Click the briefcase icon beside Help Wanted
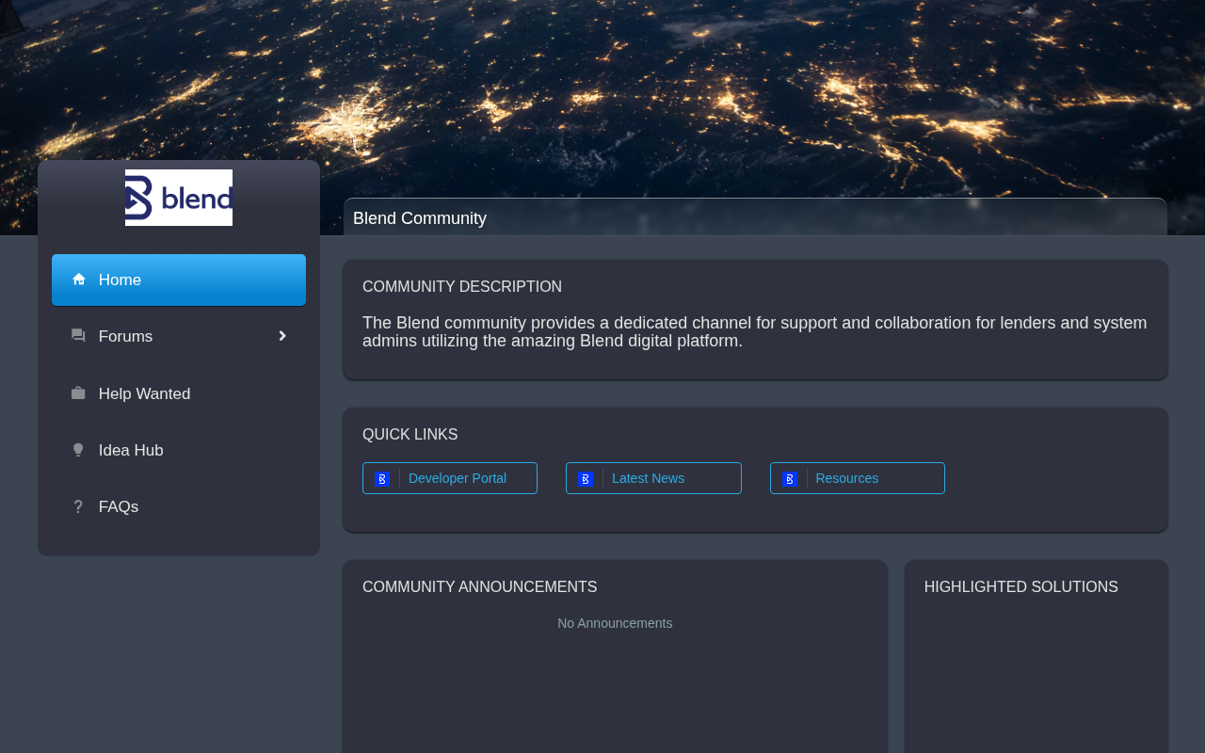The width and height of the screenshot is (1205, 753). pos(78,393)
